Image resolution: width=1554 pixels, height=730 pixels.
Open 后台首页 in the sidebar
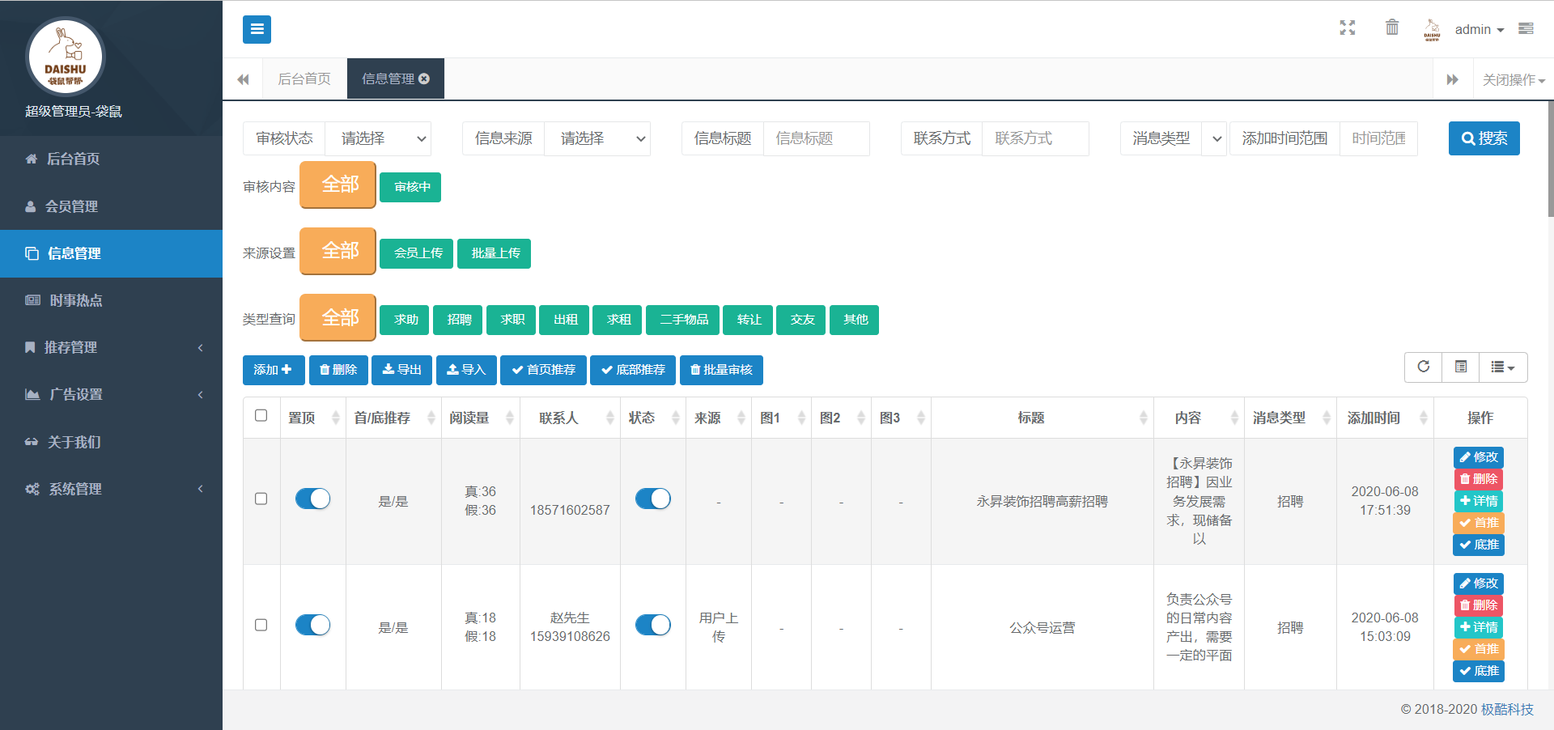click(x=111, y=159)
